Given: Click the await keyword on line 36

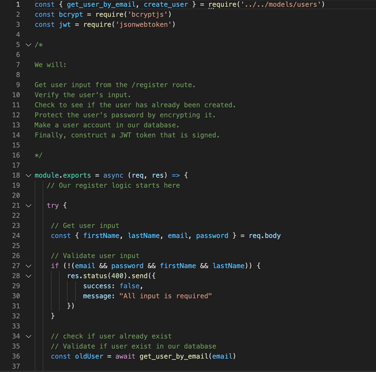Looking at the screenshot, I should click(125, 356).
